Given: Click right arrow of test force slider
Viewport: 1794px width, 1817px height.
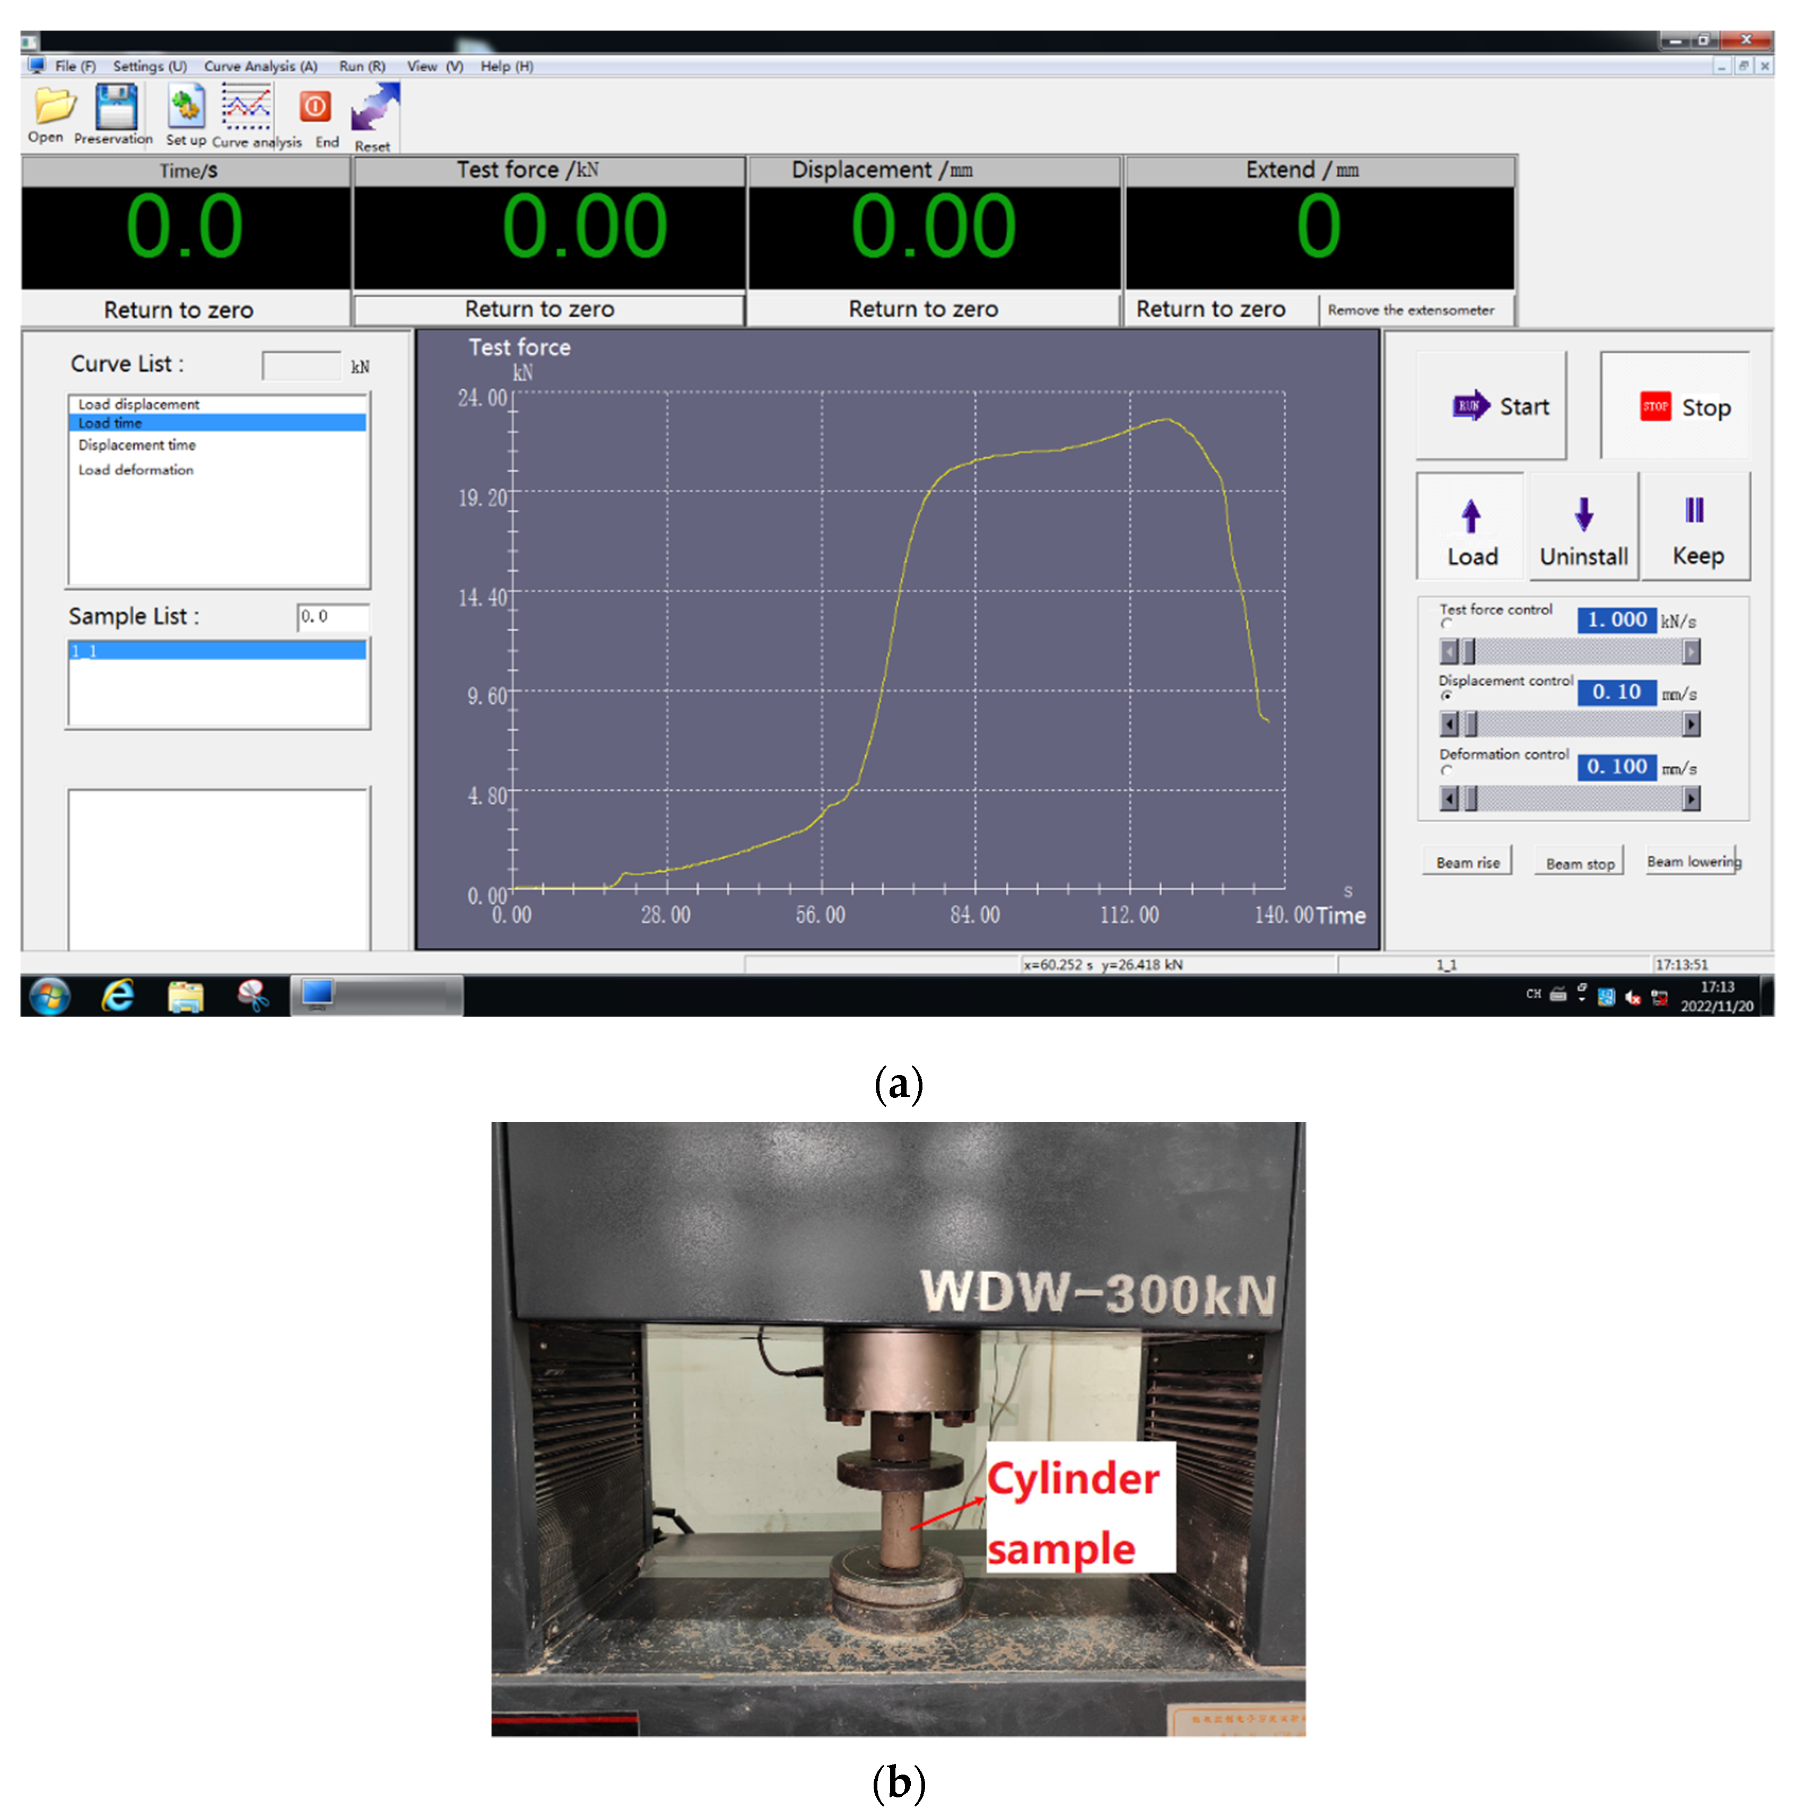Looking at the screenshot, I should point(1691,651).
